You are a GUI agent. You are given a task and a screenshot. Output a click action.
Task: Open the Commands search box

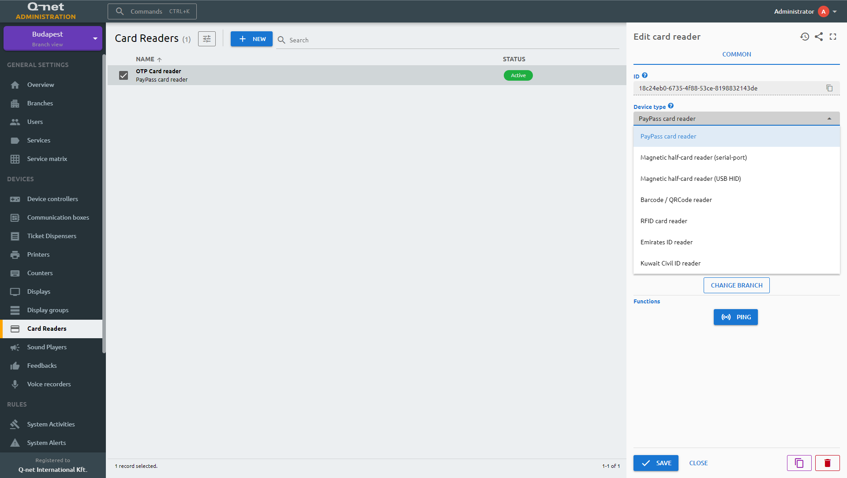pos(152,11)
